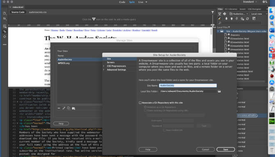Click the synchronize refresh icon in Files panel
Viewport: 275px width, 157px height.
tap(247, 18)
